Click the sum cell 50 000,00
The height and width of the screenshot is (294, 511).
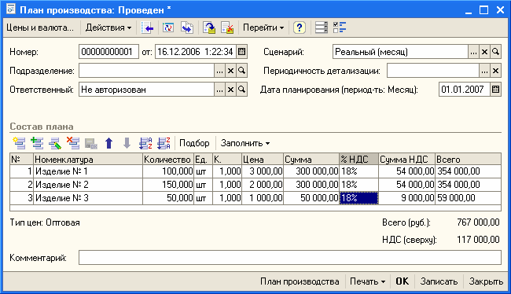pos(311,198)
